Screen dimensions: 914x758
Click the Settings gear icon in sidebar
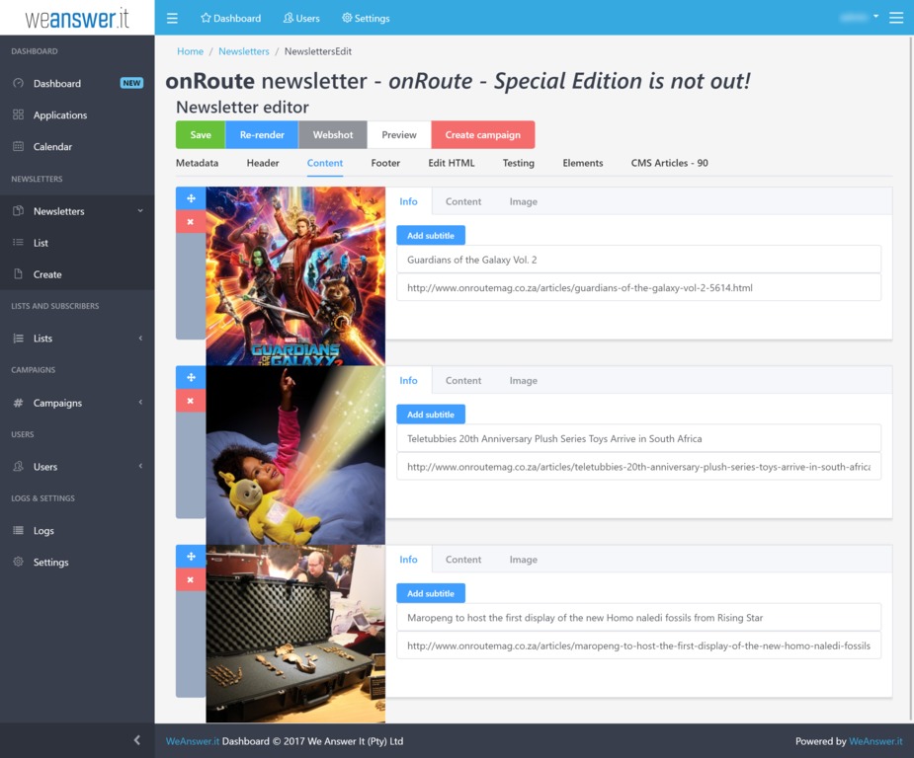(18, 563)
